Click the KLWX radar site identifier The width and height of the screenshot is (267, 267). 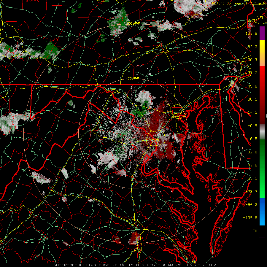168,265
